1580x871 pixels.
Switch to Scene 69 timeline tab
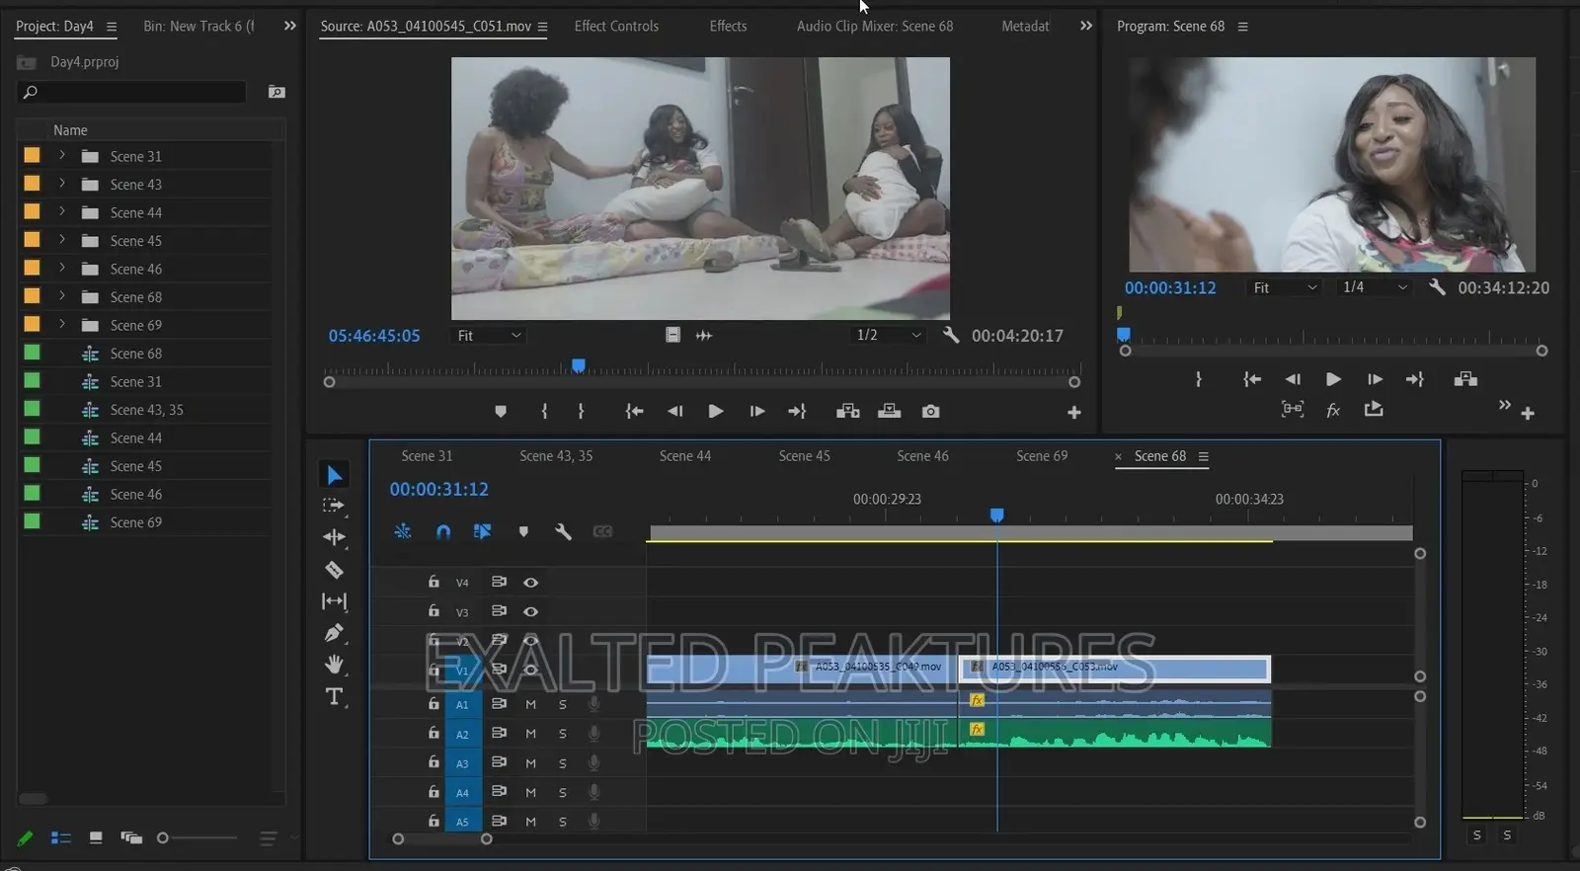point(1042,455)
